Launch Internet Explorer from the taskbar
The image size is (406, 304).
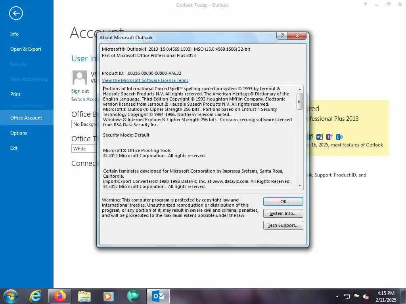(35, 296)
